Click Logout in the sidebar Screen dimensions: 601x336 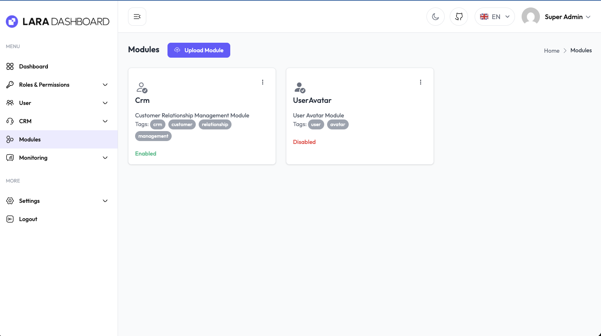28,219
